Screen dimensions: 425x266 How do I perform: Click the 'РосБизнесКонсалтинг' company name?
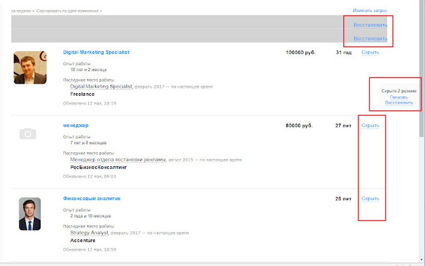point(98,167)
